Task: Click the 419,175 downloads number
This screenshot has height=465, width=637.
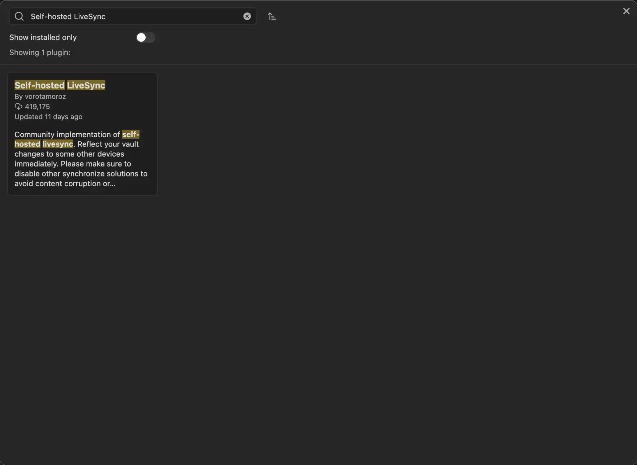Action: coord(37,106)
